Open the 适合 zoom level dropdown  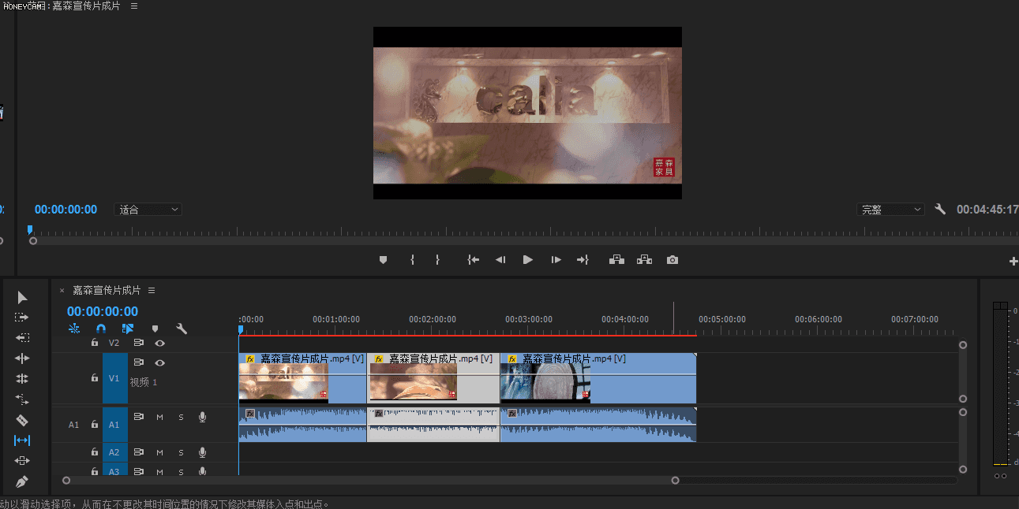click(x=148, y=210)
